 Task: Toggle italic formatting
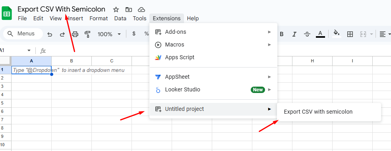[x=294, y=34]
